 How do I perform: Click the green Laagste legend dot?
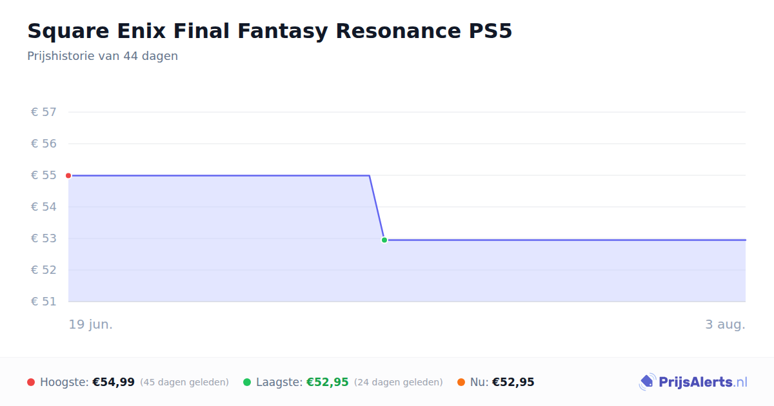pyautogui.click(x=247, y=382)
